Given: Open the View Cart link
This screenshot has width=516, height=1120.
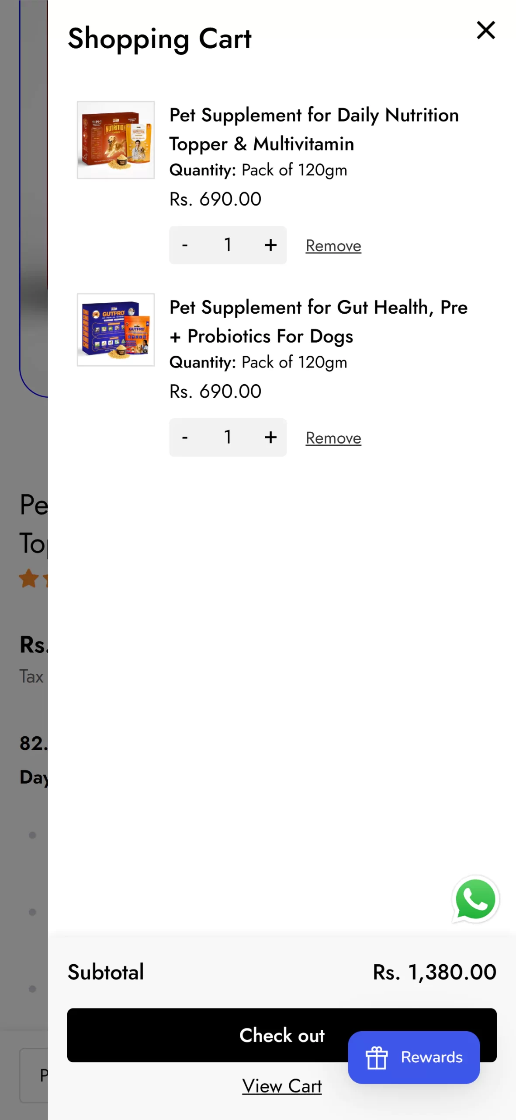Looking at the screenshot, I should [x=282, y=1086].
